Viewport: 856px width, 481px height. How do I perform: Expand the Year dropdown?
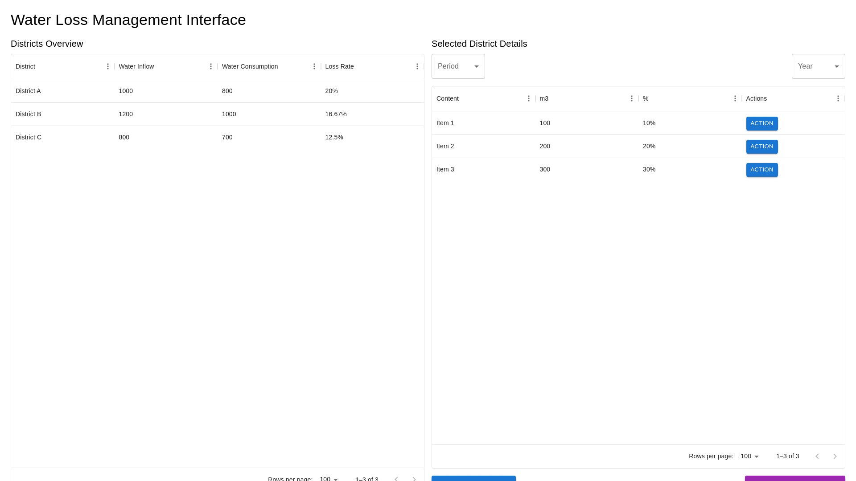click(x=818, y=66)
